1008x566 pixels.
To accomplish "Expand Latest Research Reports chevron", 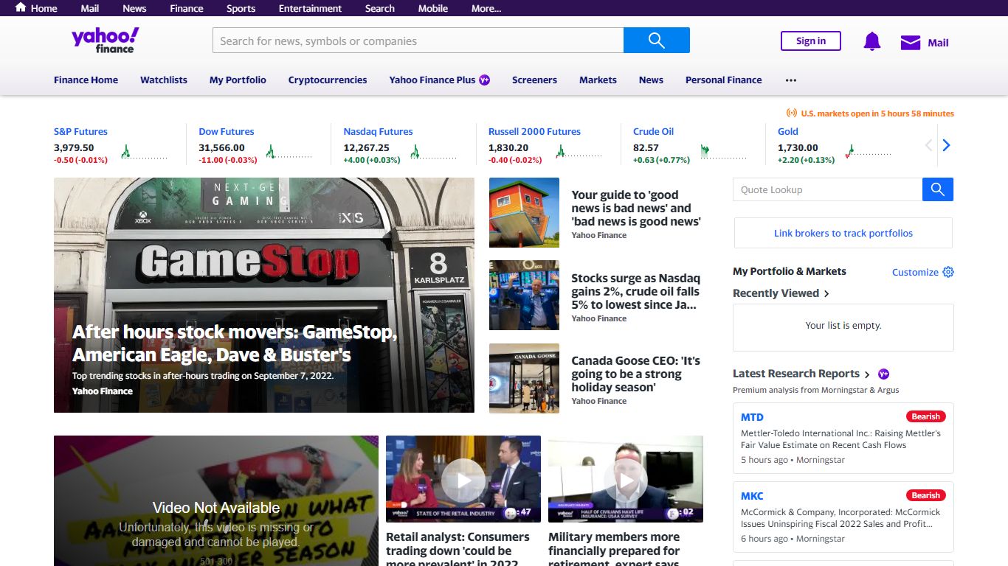I will point(867,374).
